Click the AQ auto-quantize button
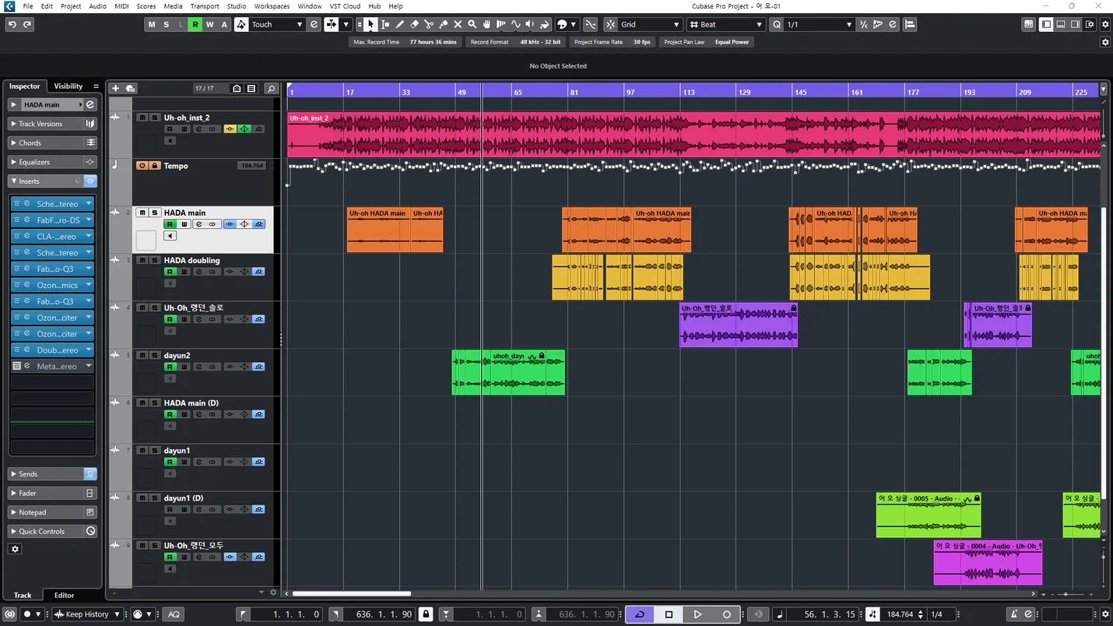This screenshot has width=1113, height=626. tap(174, 614)
